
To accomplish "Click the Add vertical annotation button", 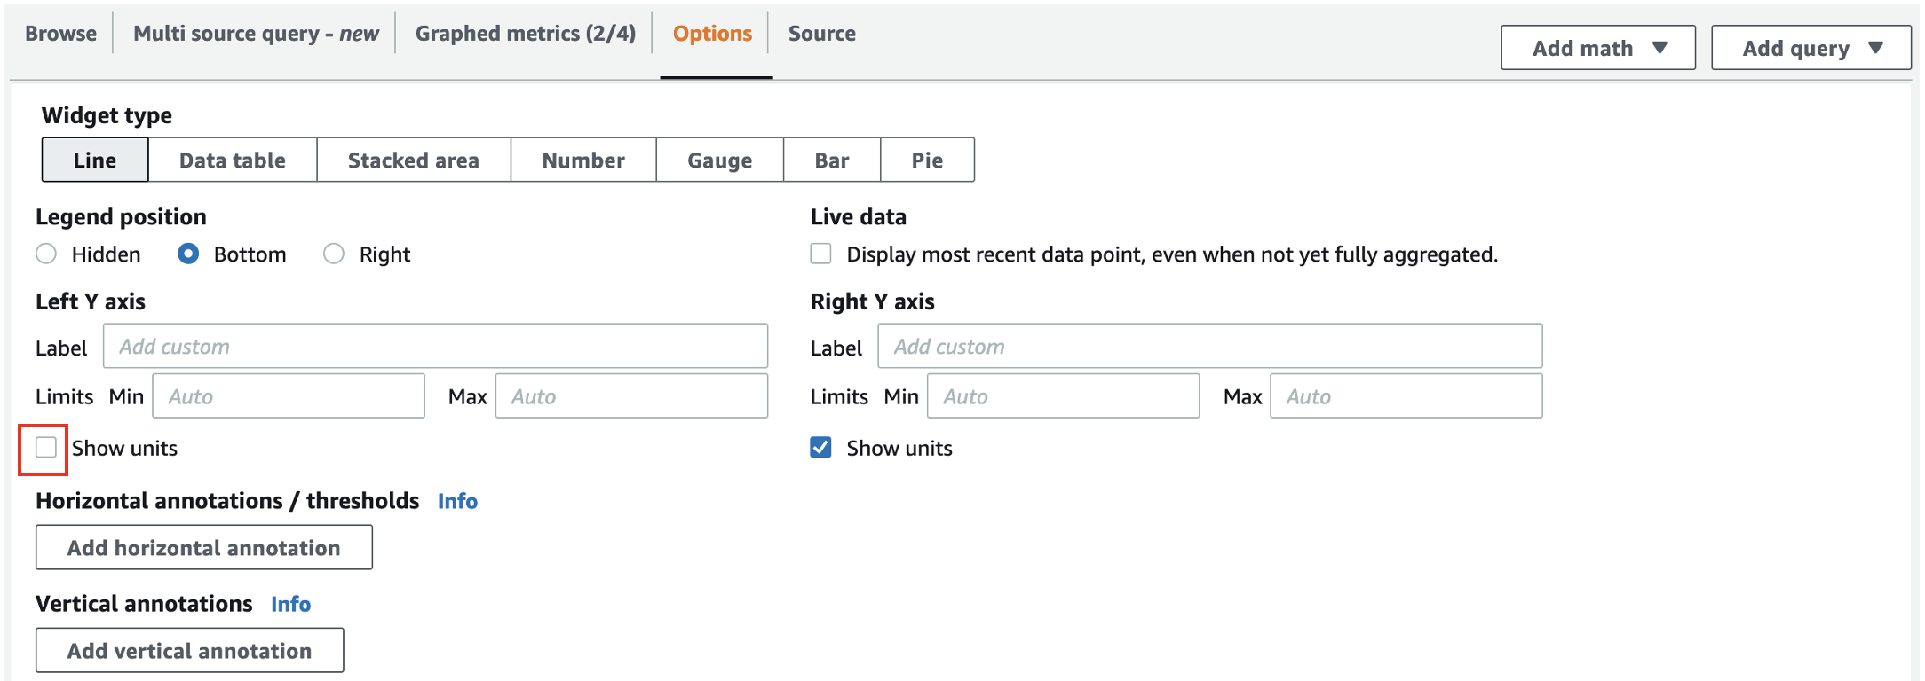I will pyautogui.click(x=189, y=651).
